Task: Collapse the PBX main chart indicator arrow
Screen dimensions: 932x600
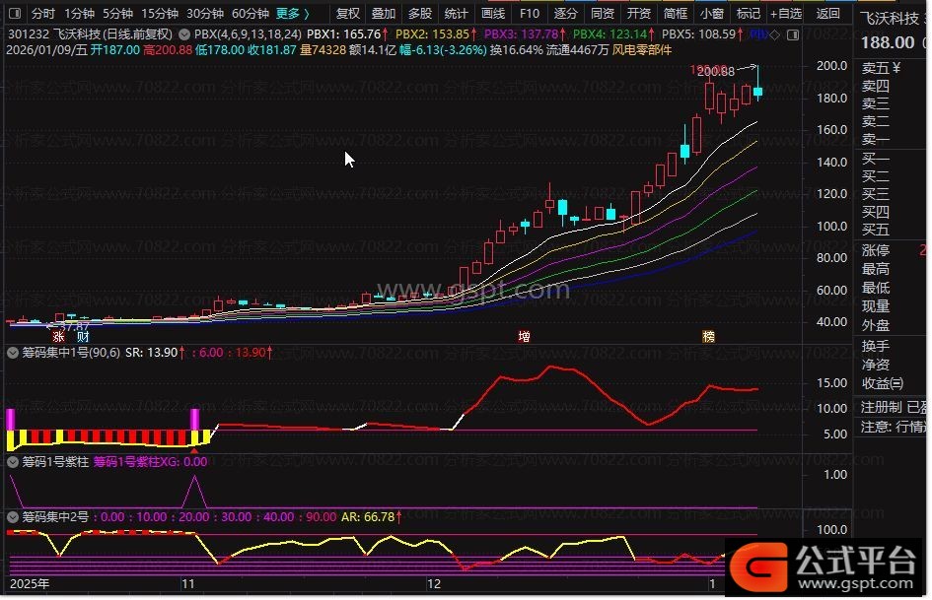Action: (x=186, y=33)
